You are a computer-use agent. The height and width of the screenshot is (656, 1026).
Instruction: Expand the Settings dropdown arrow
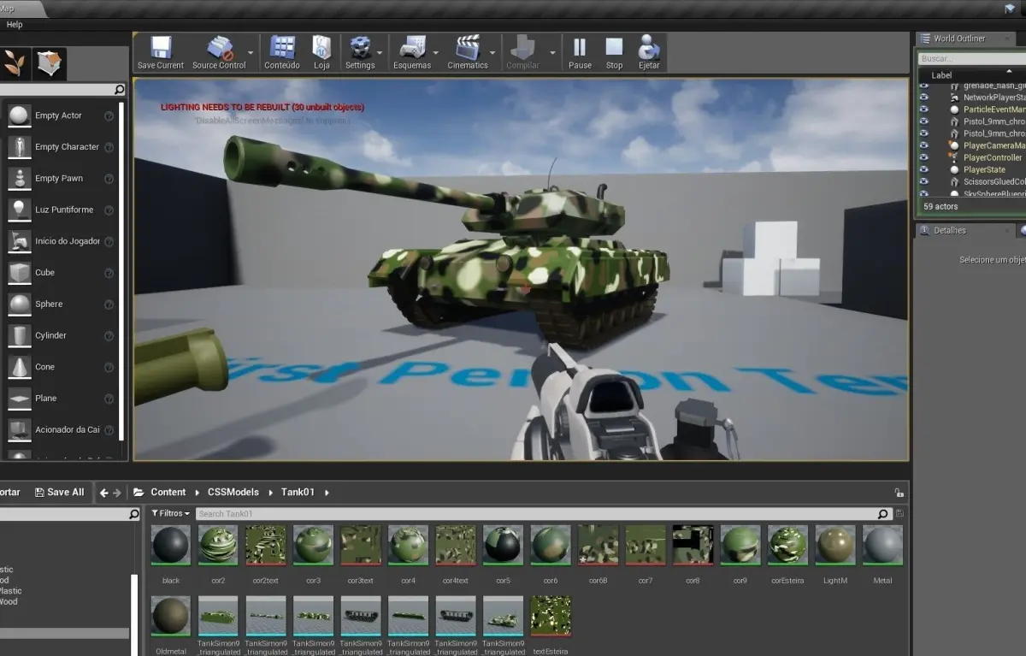tap(380, 53)
